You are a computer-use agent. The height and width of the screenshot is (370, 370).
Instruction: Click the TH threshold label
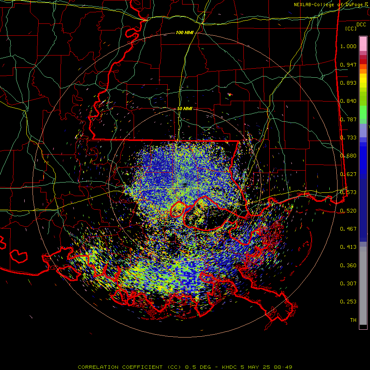coord(353,320)
